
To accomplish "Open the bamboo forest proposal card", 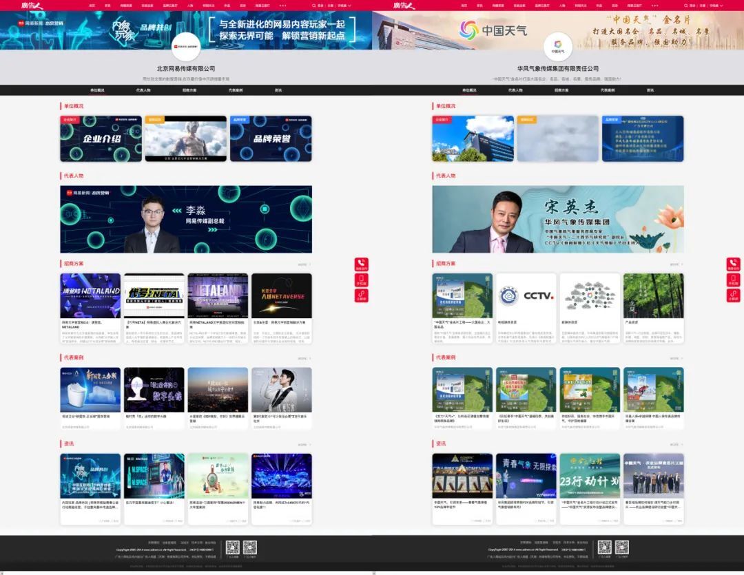I will [x=654, y=309].
